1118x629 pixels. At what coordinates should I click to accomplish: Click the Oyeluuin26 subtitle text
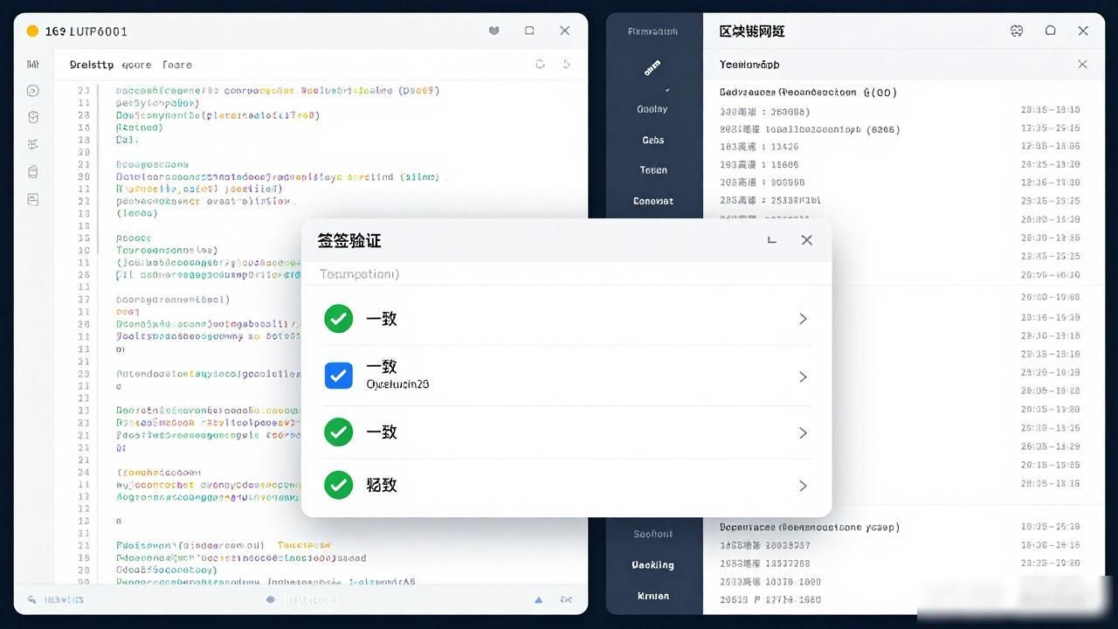coord(397,384)
